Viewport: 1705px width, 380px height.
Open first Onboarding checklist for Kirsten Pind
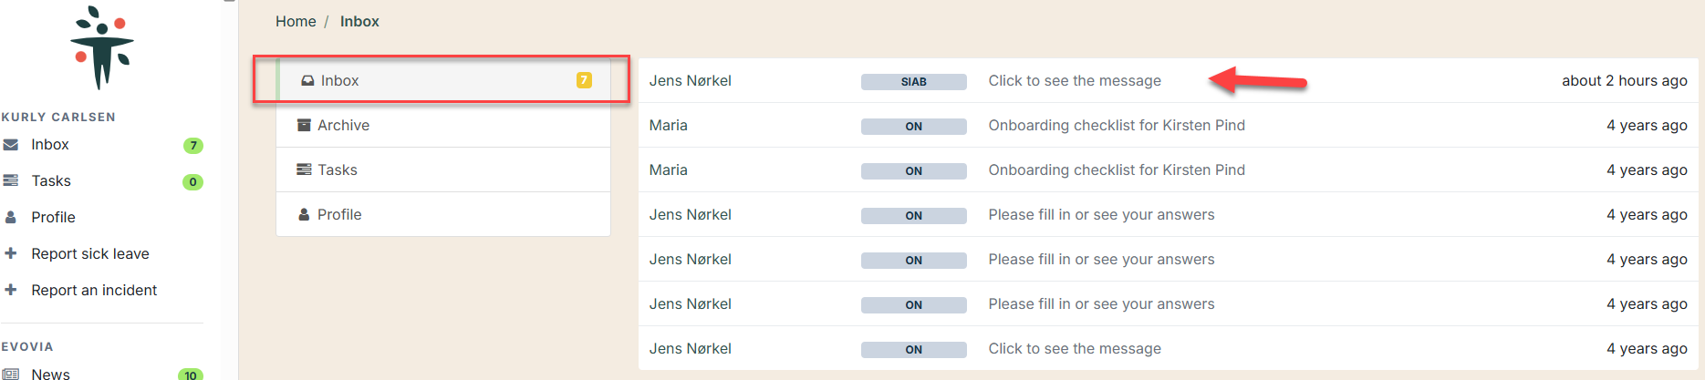(1168, 125)
